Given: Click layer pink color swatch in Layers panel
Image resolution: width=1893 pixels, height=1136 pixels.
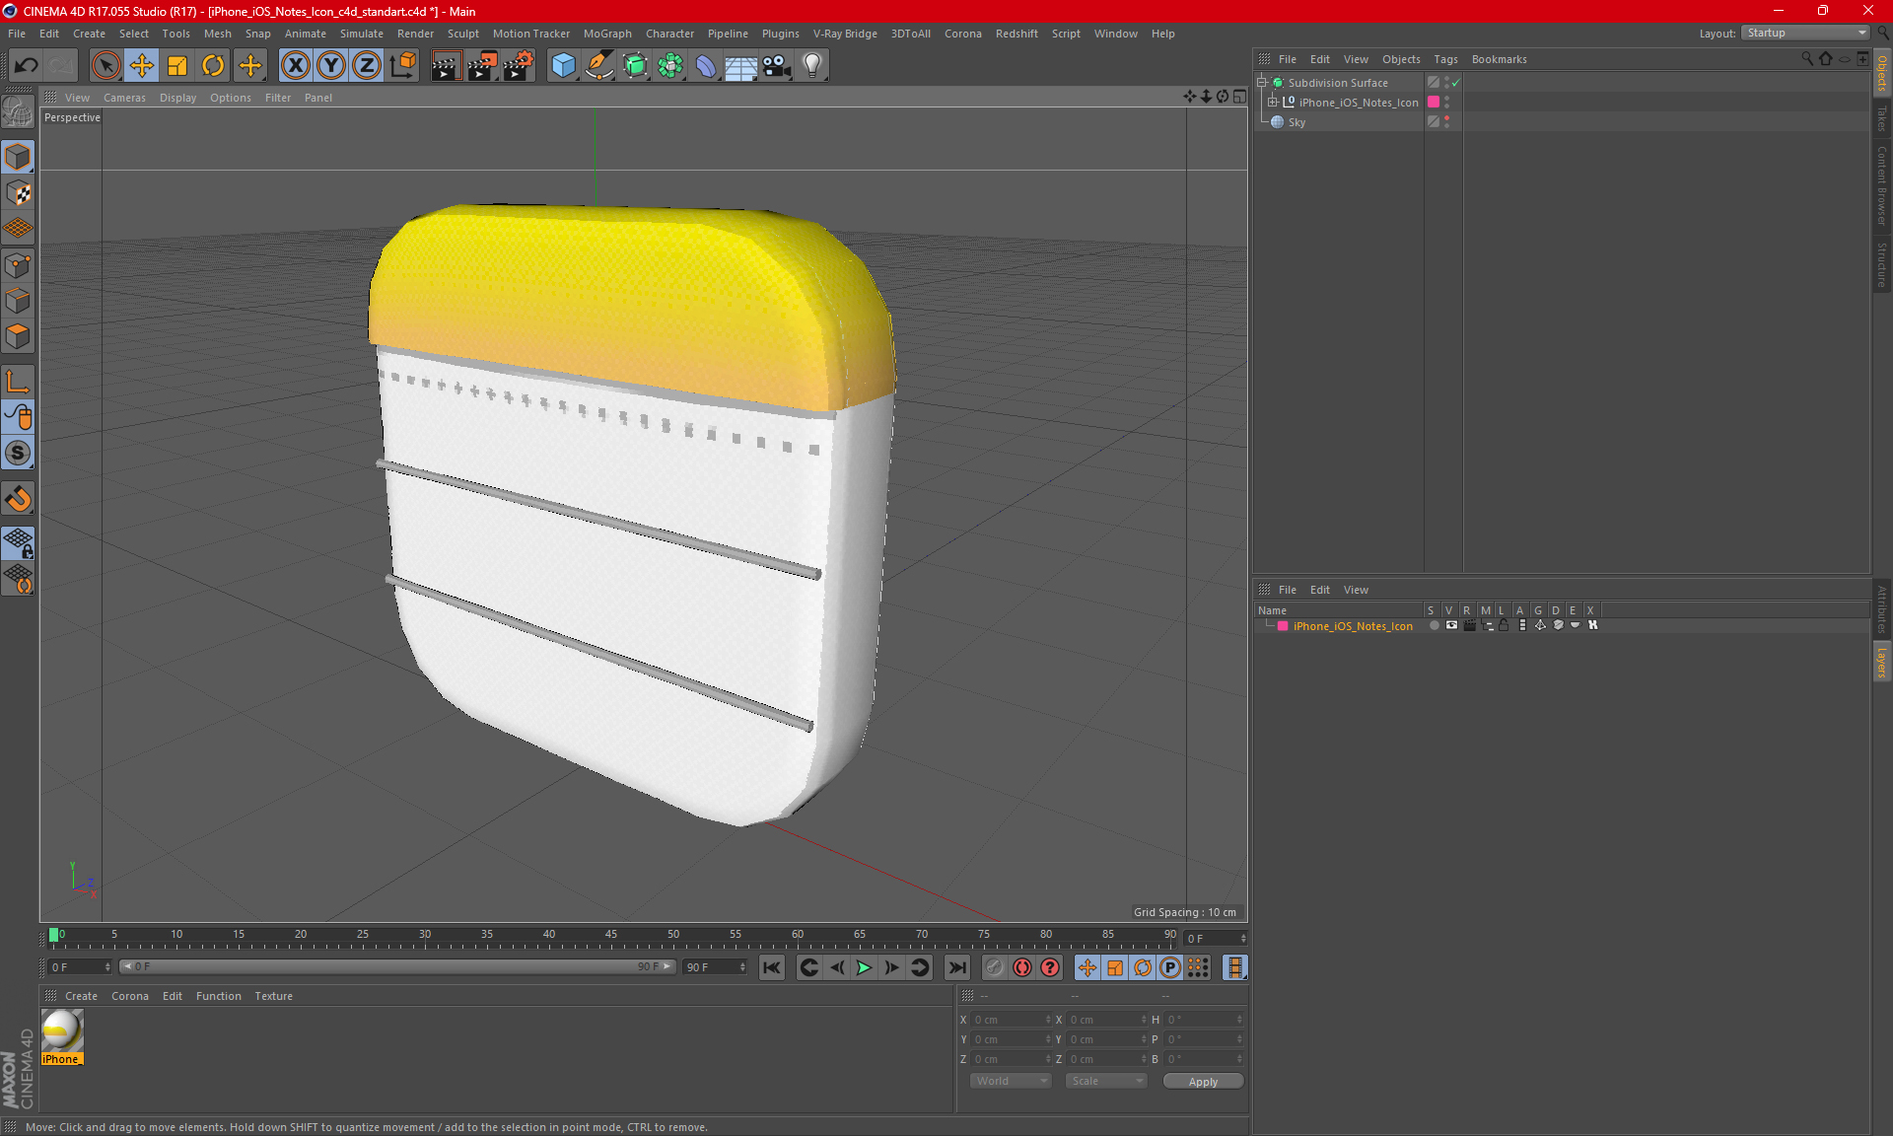Looking at the screenshot, I should coord(1283,626).
